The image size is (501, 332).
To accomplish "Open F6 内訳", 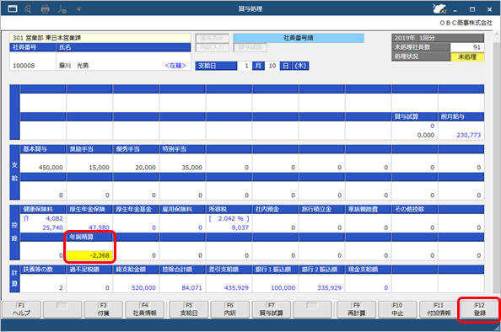I will pyautogui.click(x=229, y=309).
